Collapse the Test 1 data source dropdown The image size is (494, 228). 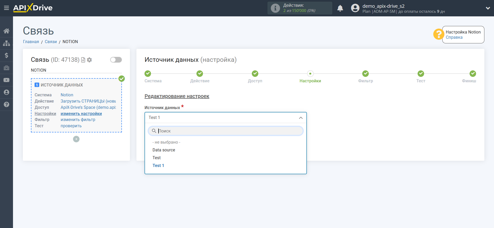(x=301, y=118)
